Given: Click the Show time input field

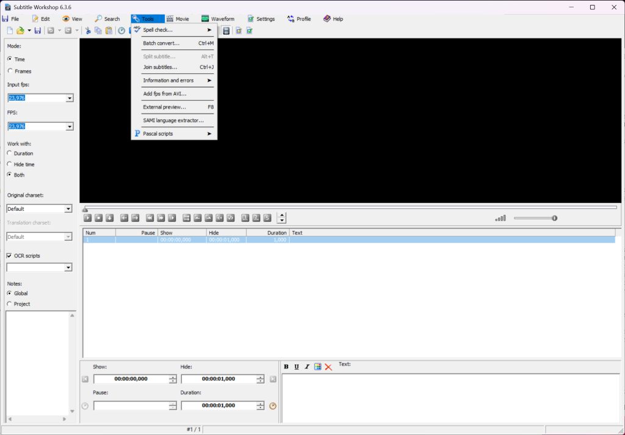Looking at the screenshot, I should [x=131, y=379].
